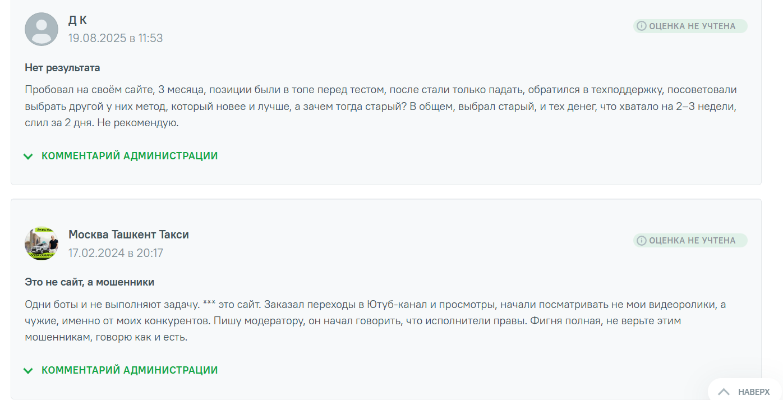
Task: Open the profile of Москва Ташкент Такси
Action: tap(128, 233)
